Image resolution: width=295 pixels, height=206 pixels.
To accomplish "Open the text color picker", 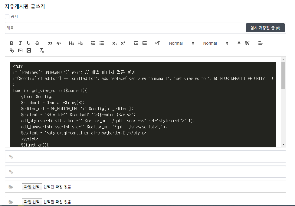I will 239,43.
